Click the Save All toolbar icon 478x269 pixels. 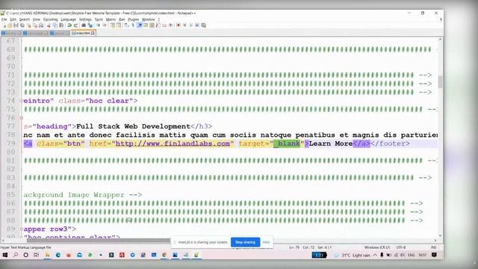coord(22,25)
